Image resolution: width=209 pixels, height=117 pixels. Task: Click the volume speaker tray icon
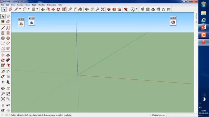200,107
